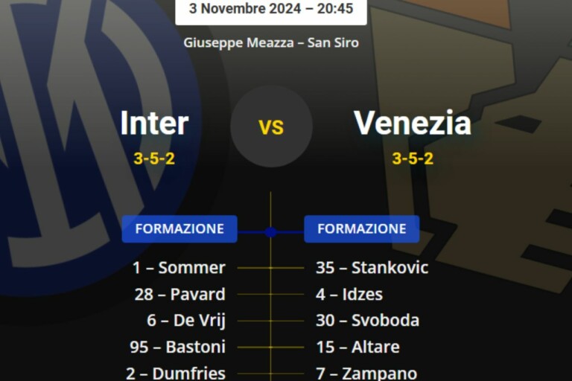Select Inter's 3-5-2 formation label
Viewport: 572px width, 381px height.
point(154,159)
